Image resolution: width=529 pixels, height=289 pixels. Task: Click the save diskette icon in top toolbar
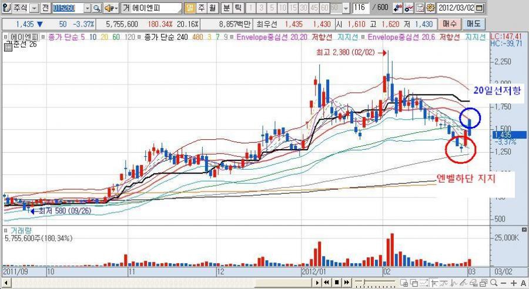click(x=420, y=8)
